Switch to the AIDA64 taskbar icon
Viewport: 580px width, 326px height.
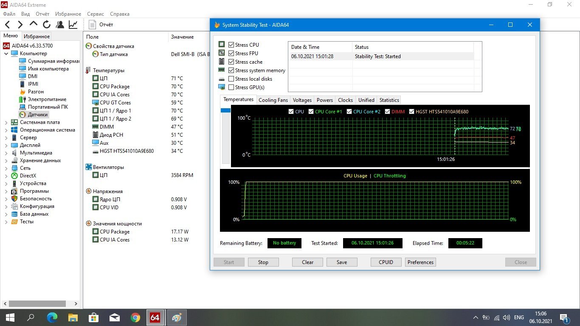[155, 318]
